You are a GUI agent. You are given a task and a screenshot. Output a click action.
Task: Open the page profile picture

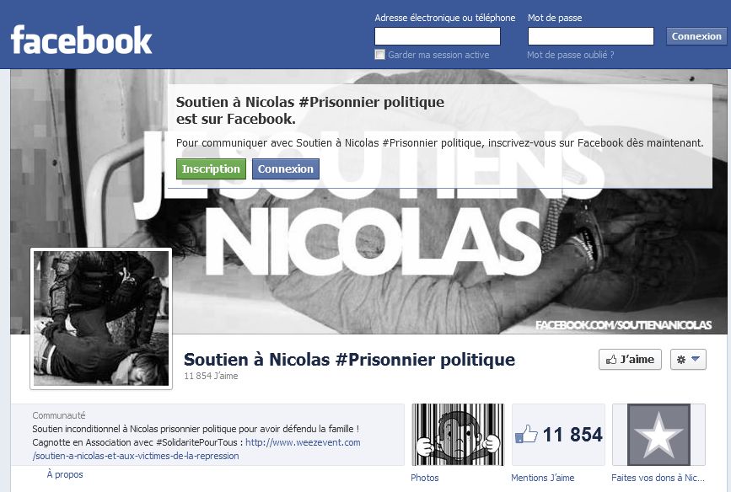coord(101,318)
